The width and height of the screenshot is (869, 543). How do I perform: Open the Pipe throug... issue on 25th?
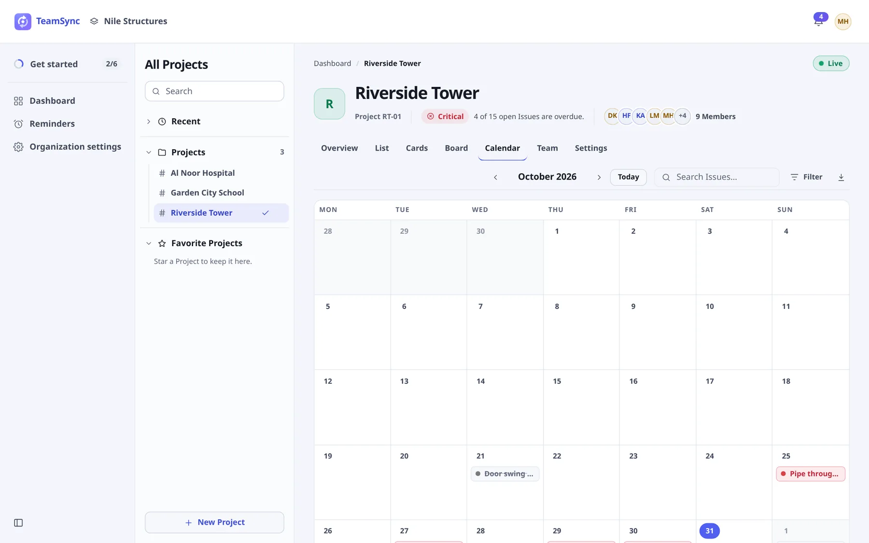point(811,474)
